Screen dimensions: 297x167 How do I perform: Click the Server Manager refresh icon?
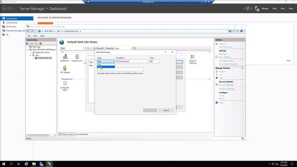coord(247,8)
